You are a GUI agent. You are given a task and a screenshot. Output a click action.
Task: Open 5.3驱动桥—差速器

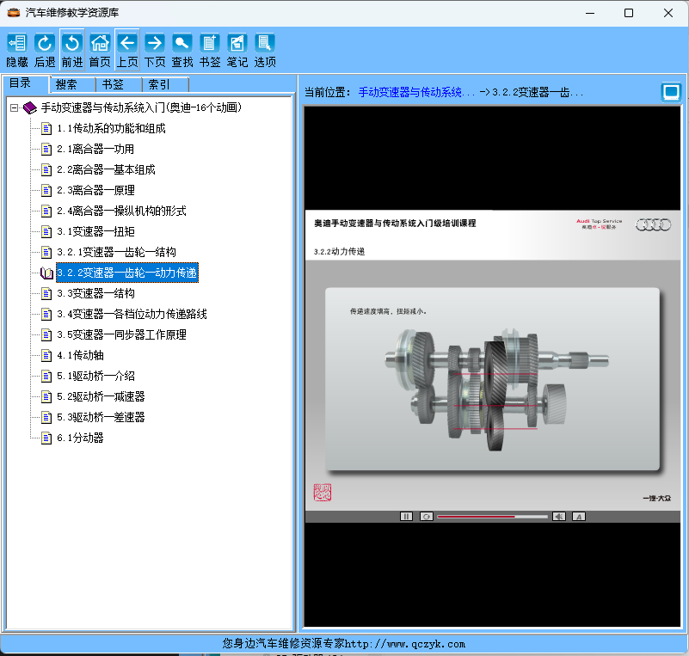click(x=101, y=417)
